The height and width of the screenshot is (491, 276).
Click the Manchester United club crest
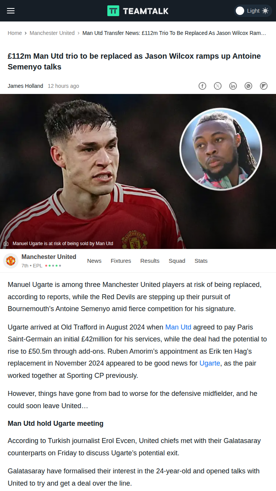click(11, 261)
